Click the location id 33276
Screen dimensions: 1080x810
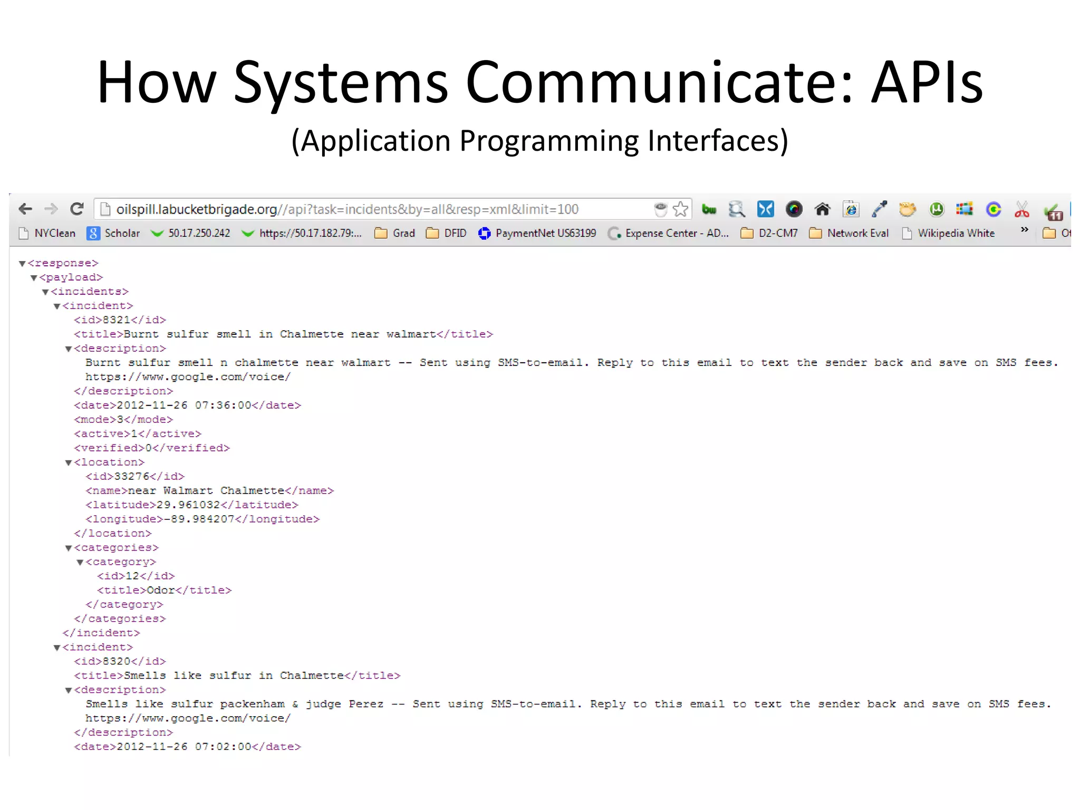coord(132,476)
